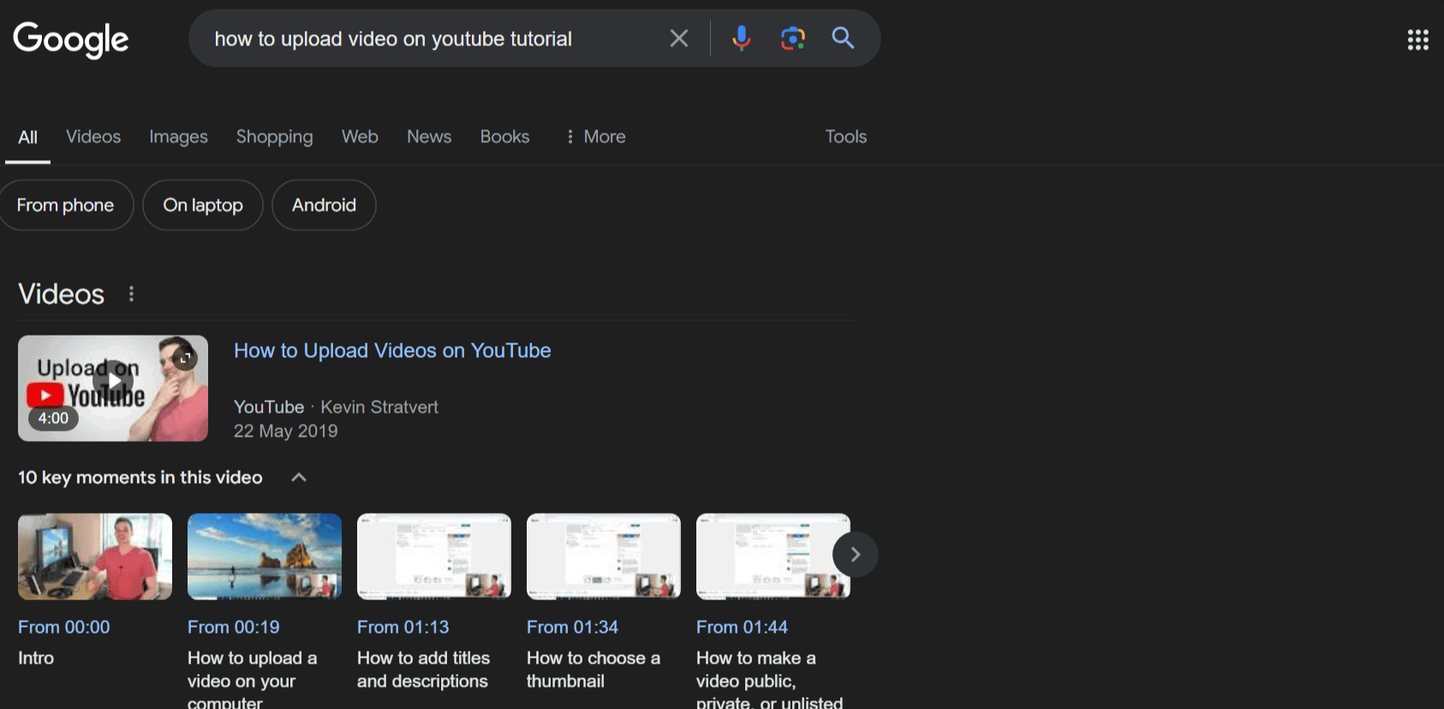Viewport: 1444px width, 709px height.
Task: Open the 00:19 key moment thumbnail
Action: tap(265, 557)
